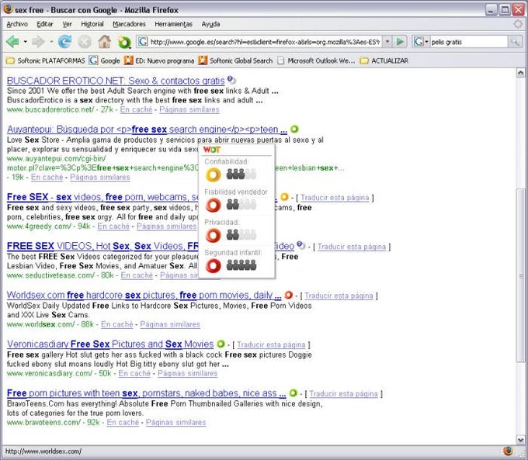Click the vertical scrollbar thumb
528x460 pixels.
520,275
